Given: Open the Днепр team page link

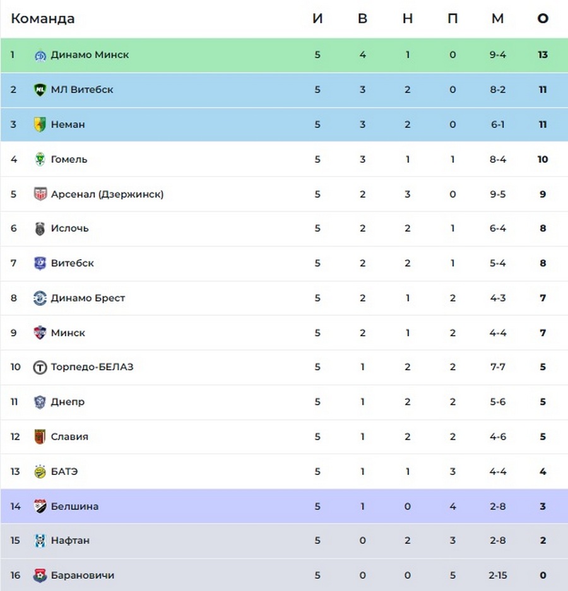Looking at the screenshot, I should coord(68,402).
